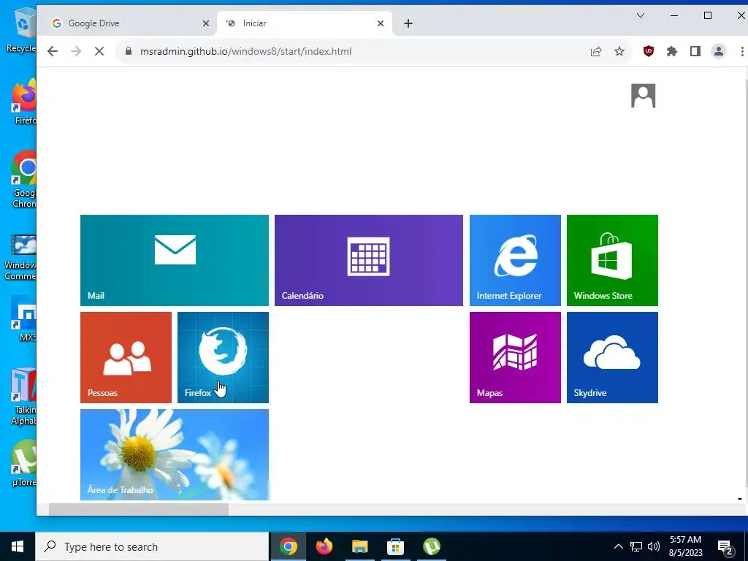The image size is (748, 561).
Task: Open the Windows Start menu
Action: (x=18, y=546)
